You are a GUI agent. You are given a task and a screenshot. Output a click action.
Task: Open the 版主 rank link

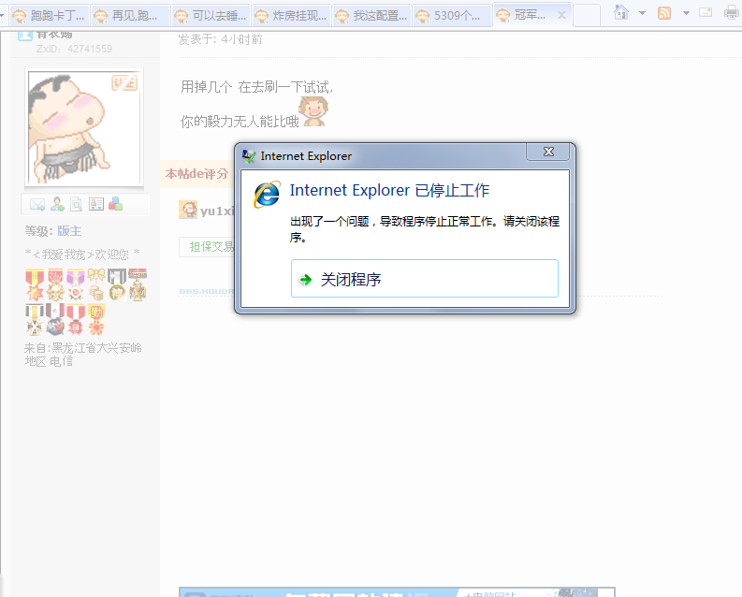(x=69, y=231)
